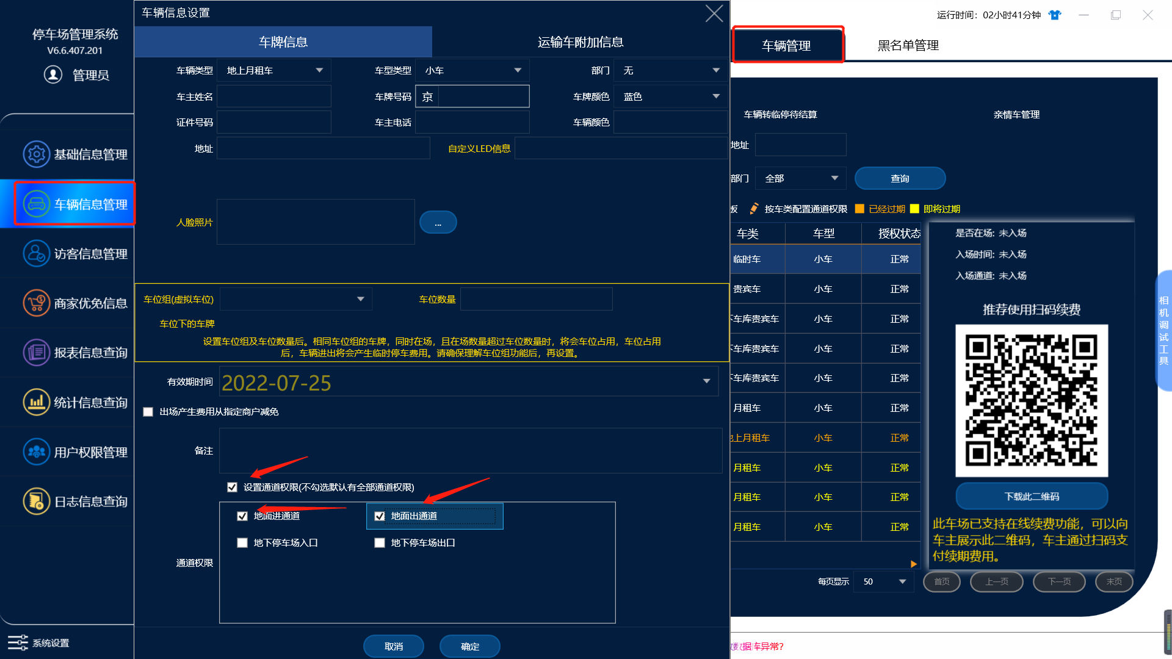
Task: Toggle 设置通道权限 checkbox
Action: (232, 487)
